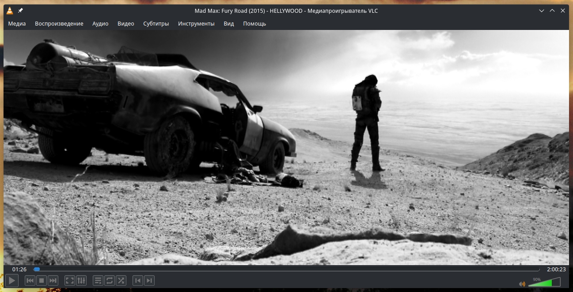Image resolution: width=573 pixels, height=292 pixels.
Task: Stop playback with the square button
Action: point(42,281)
